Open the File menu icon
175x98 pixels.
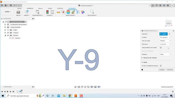[x=6, y=5]
